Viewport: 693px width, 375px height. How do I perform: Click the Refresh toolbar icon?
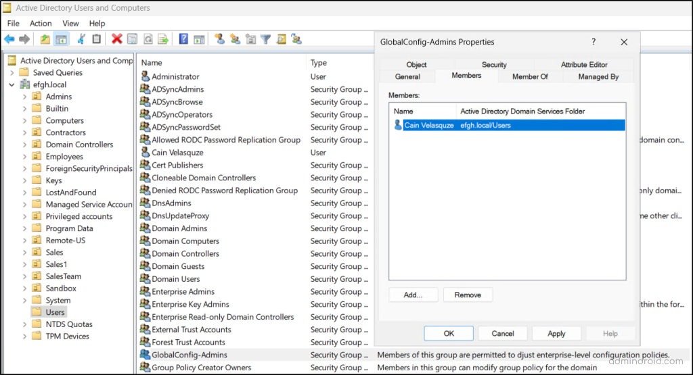click(148, 39)
